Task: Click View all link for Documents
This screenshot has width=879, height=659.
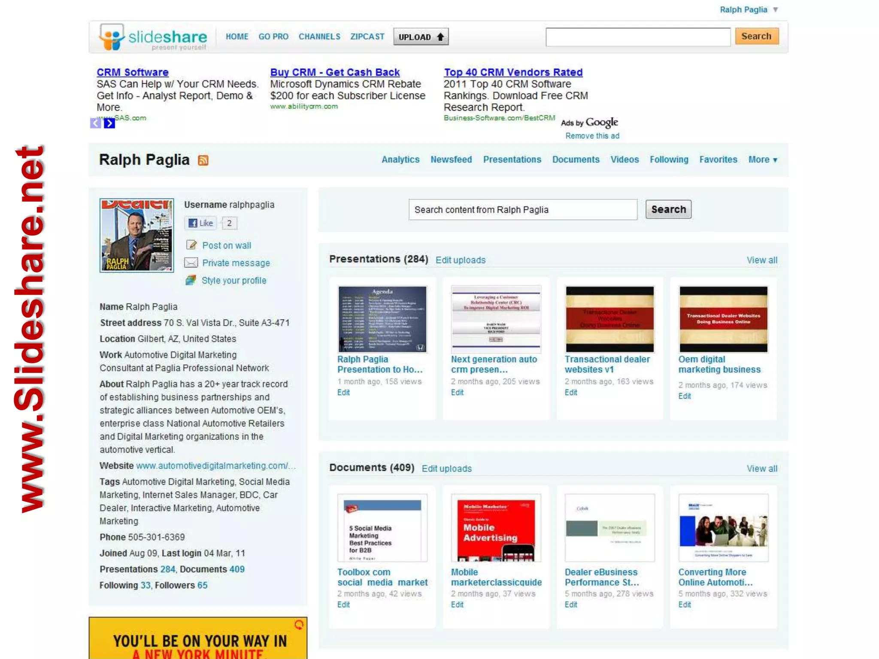Action: 761,469
